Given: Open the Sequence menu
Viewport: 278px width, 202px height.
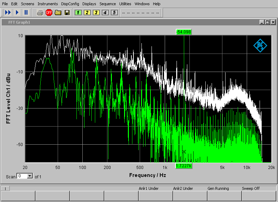Looking at the screenshot, I should pos(108,4).
